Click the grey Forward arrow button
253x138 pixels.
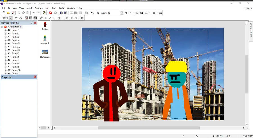55,13
